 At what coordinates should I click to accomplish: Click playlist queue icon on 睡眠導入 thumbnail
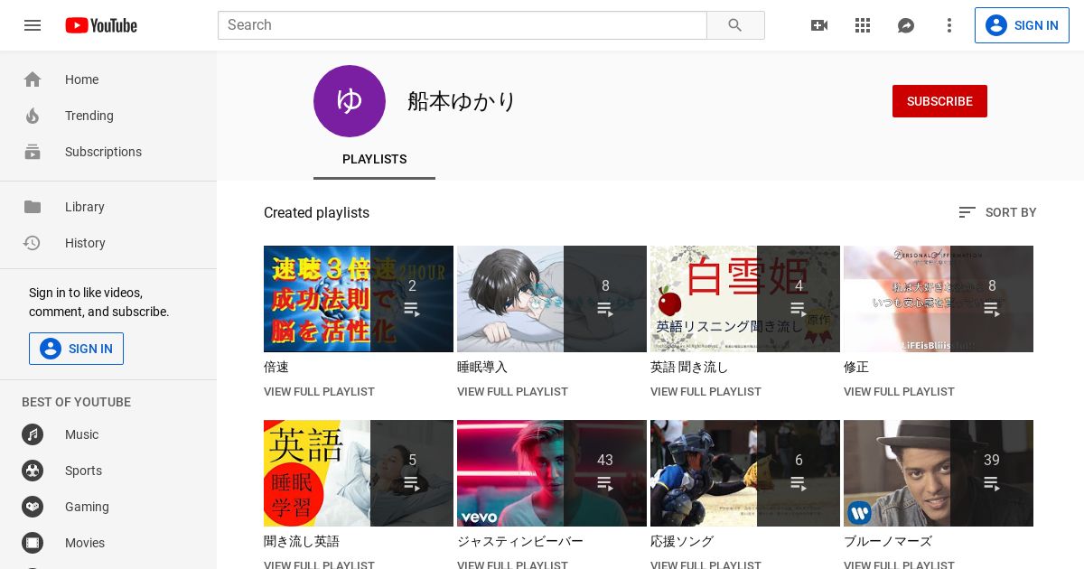(x=605, y=310)
